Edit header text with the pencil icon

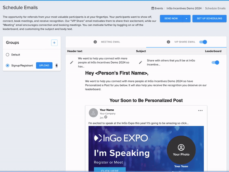point(72,63)
